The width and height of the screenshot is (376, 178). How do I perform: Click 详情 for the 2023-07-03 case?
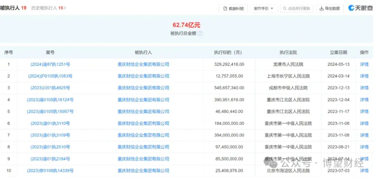pyautogui.click(x=364, y=171)
